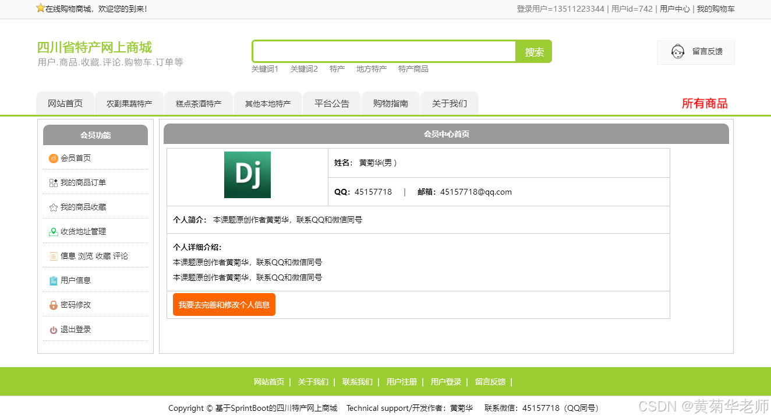
Task: Open the 平台公告 tab
Action: point(332,104)
